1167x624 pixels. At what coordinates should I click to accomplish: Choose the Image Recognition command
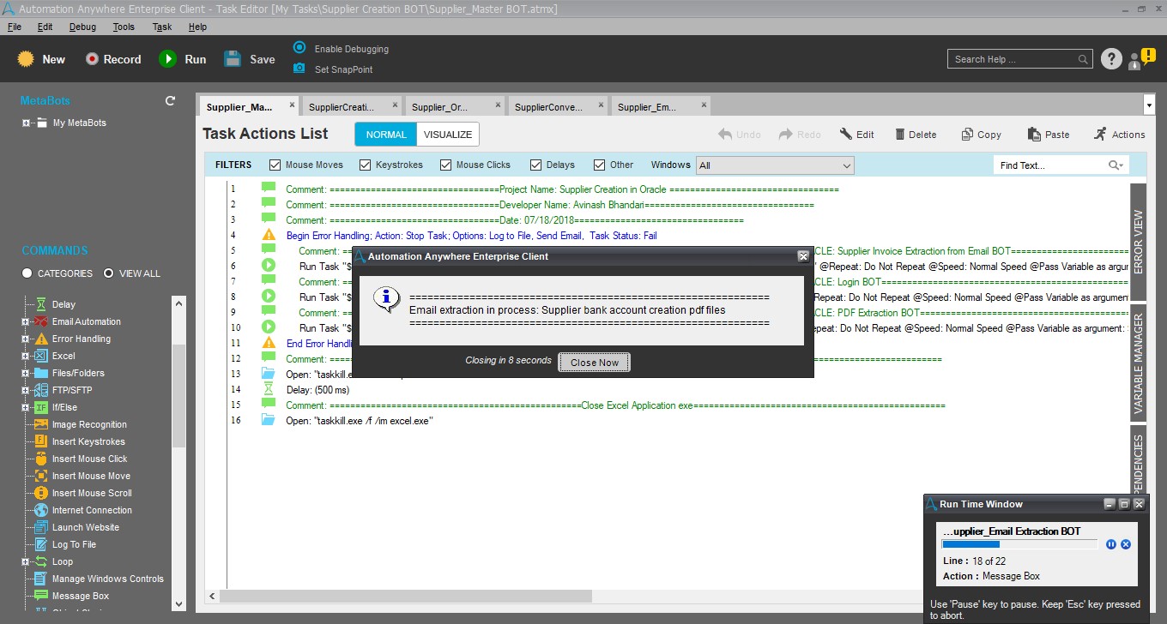89,424
